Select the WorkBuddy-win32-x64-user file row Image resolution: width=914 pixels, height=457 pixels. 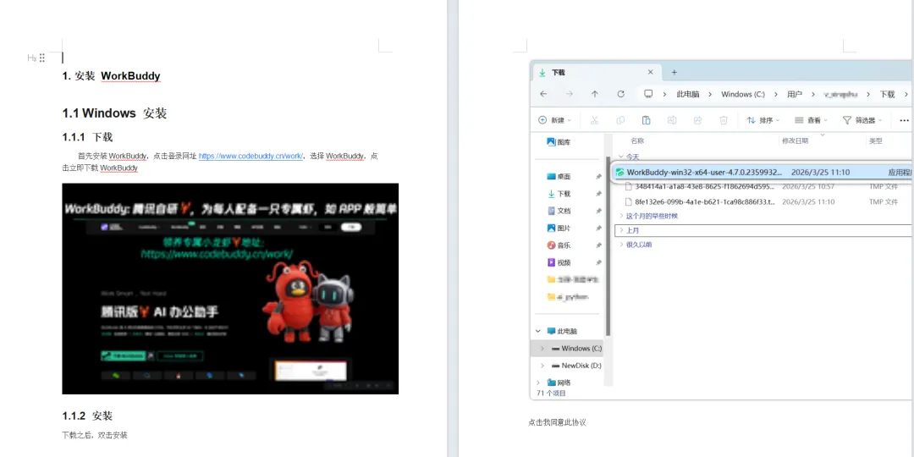pos(762,172)
